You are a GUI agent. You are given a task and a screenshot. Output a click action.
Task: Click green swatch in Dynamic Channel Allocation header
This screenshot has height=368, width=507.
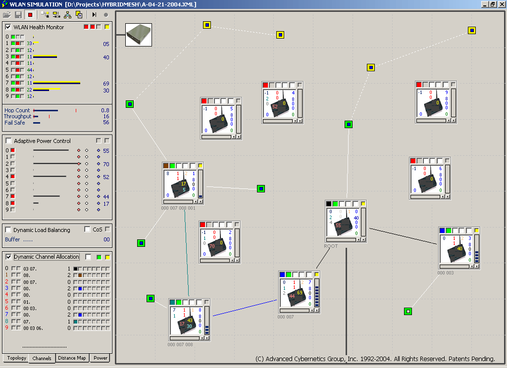tap(99, 257)
